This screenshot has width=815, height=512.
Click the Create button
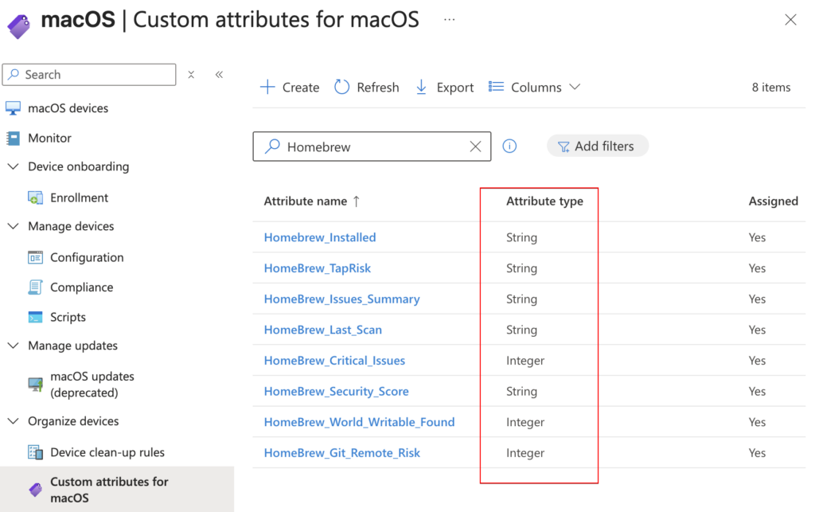pos(288,87)
